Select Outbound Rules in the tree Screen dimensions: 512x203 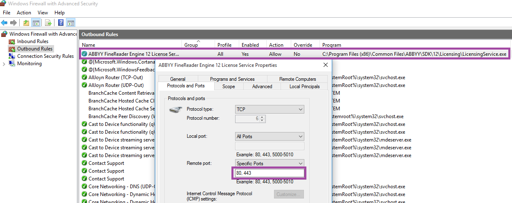pos(35,49)
